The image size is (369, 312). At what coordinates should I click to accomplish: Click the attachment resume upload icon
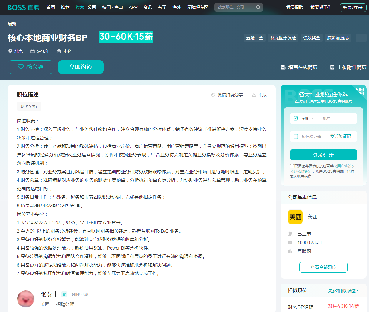pos(332,67)
